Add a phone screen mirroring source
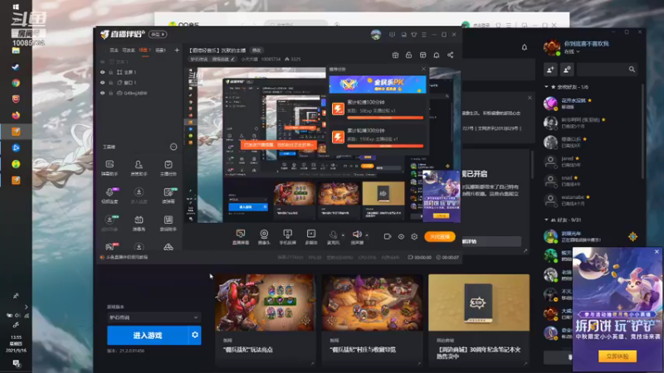This screenshot has height=373, width=664. pyautogui.click(x=287, y=237)
